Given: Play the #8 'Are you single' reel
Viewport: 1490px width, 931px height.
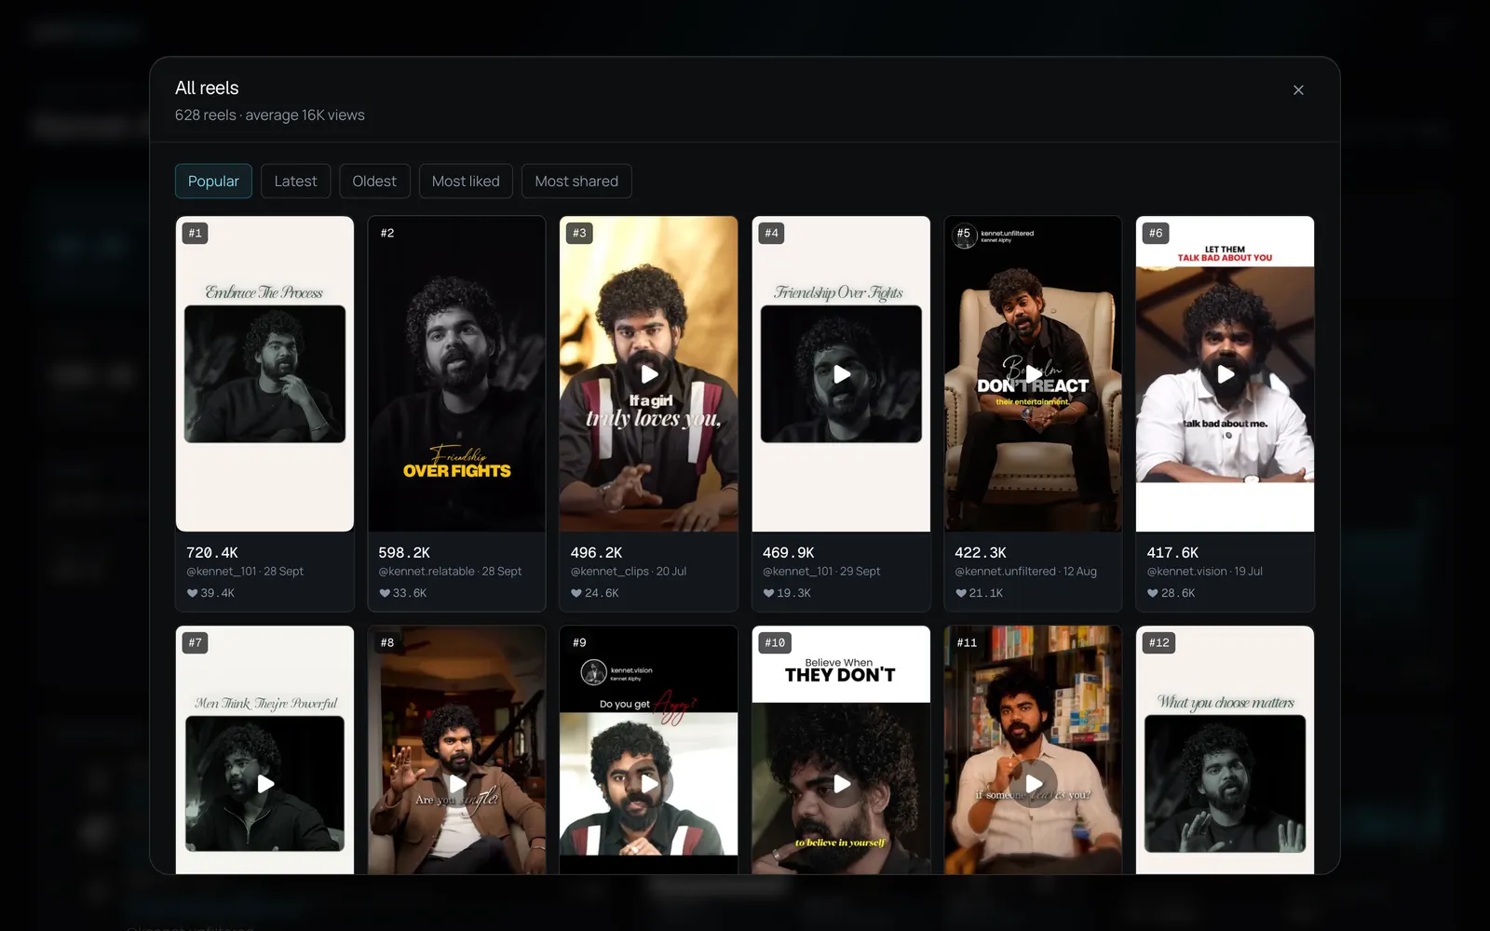Looking at the screenshot, I should tap(457, 784).
